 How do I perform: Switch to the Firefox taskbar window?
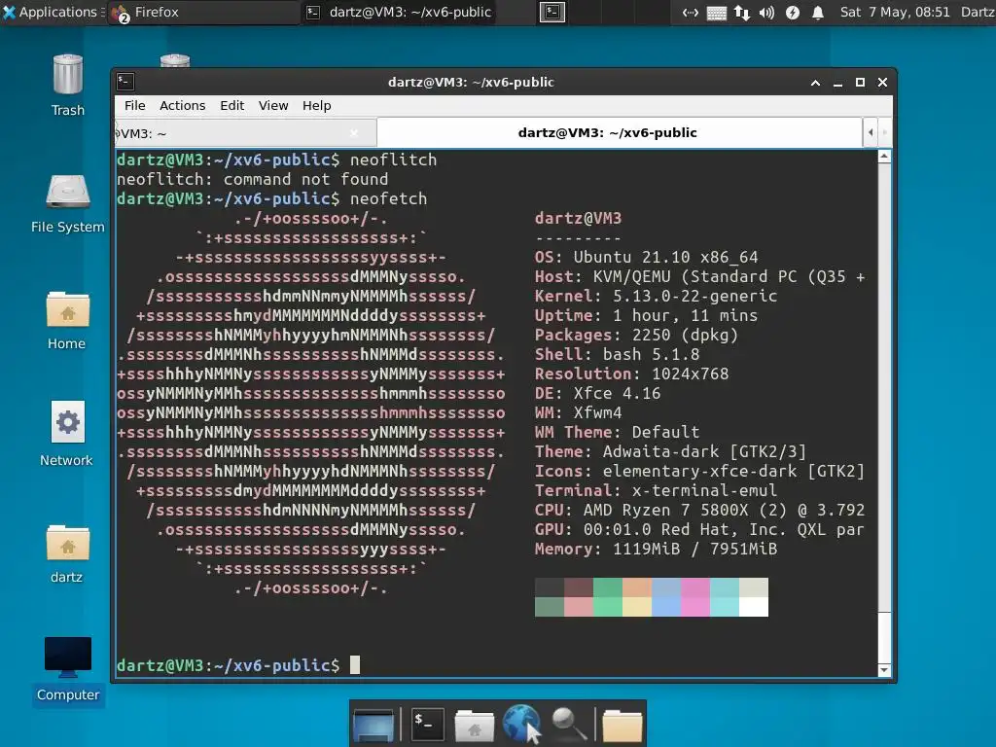(x=203, y=12)
